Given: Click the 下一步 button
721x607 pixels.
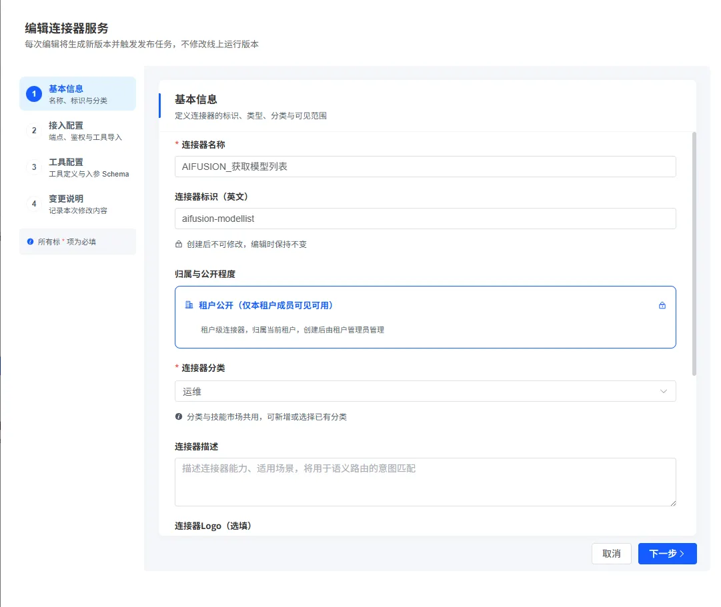Looking at the screenshot, I should (x=667, y=554).
